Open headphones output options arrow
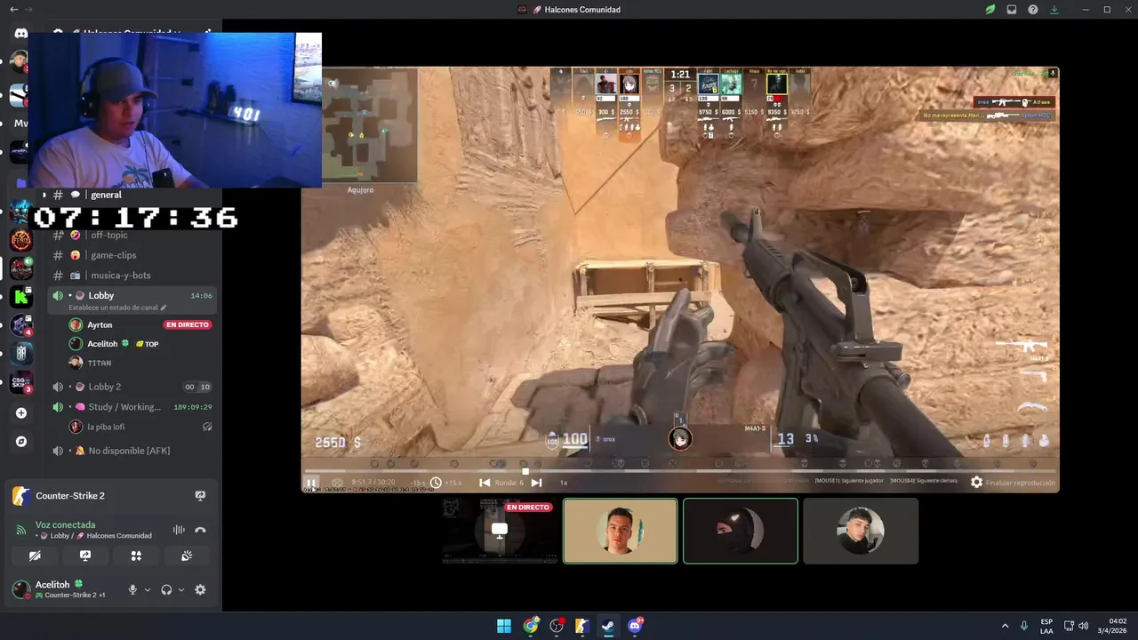Screen dimensions: 1138x640 click(181, 589)
